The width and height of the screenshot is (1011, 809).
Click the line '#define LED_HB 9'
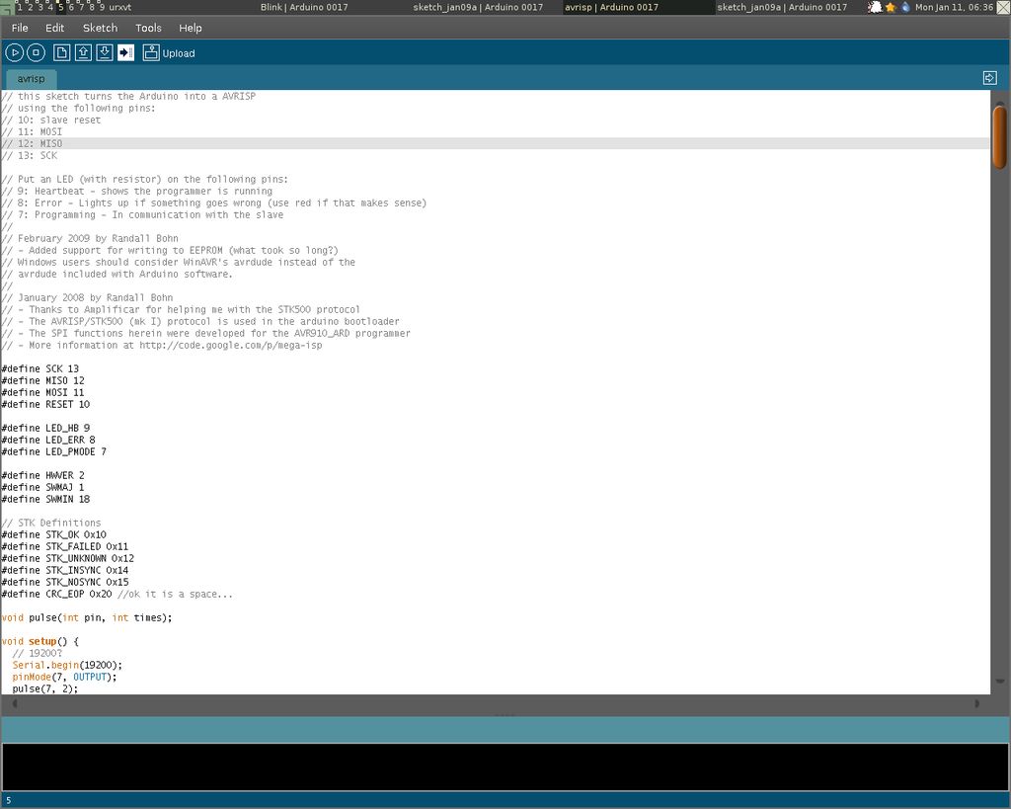click(x=45, y=428)
